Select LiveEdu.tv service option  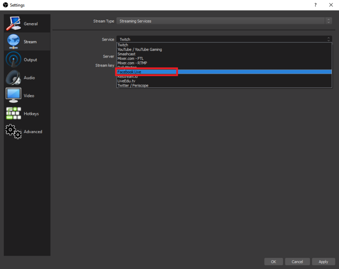(224, 81)
